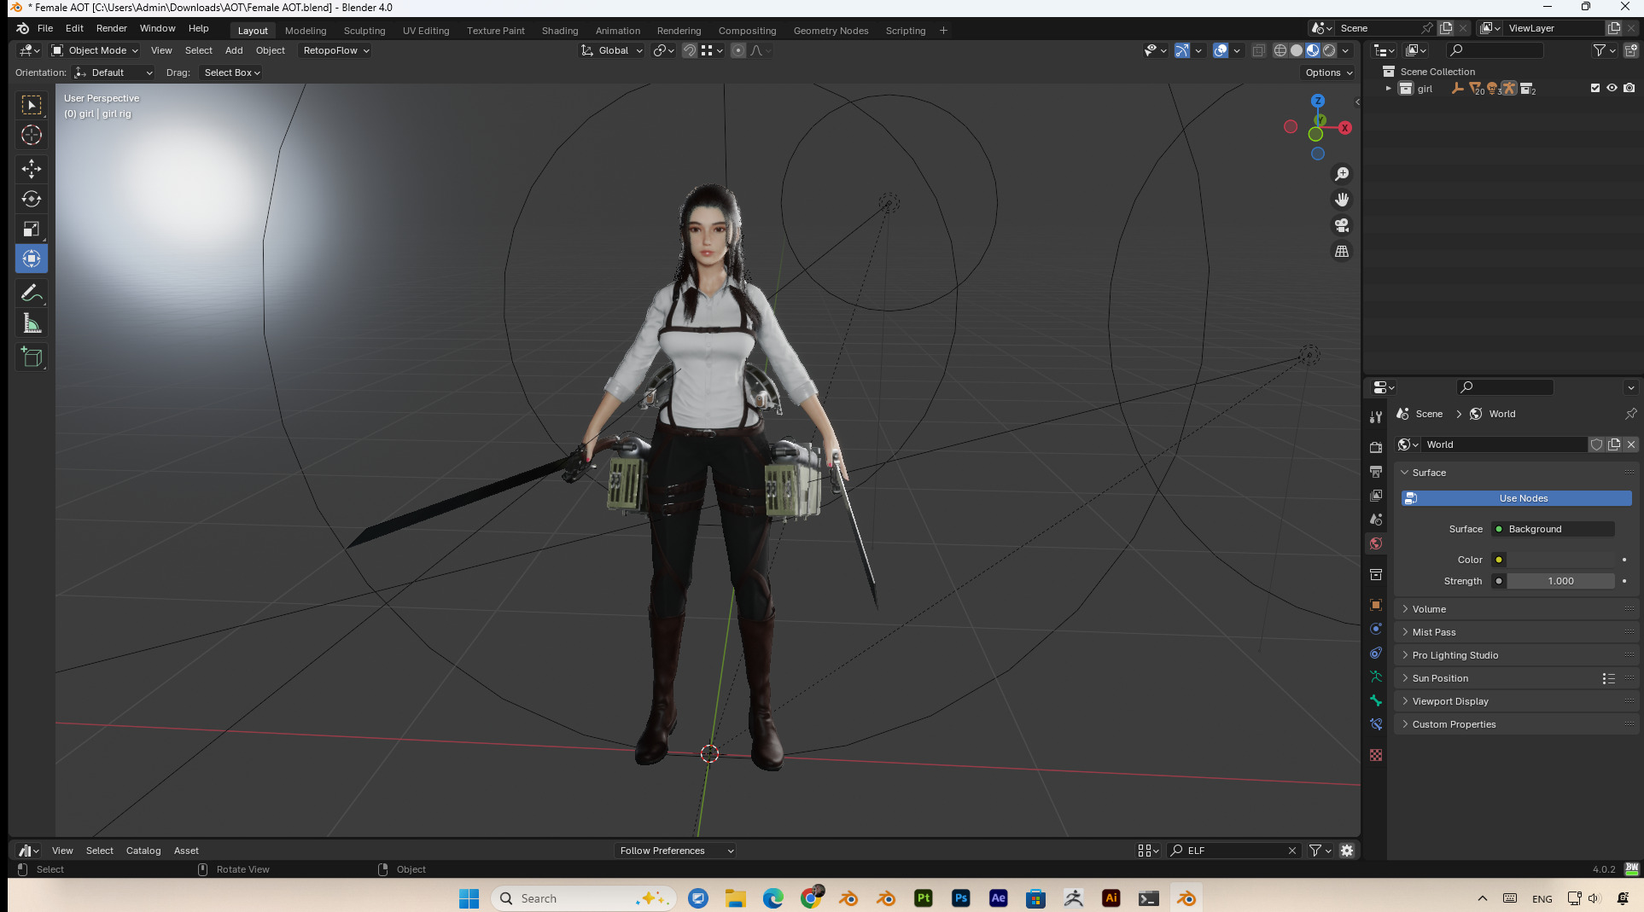Open the Bone properties tab
The height and width of the screenshot is (912, 1644).
click(1376, 700)
